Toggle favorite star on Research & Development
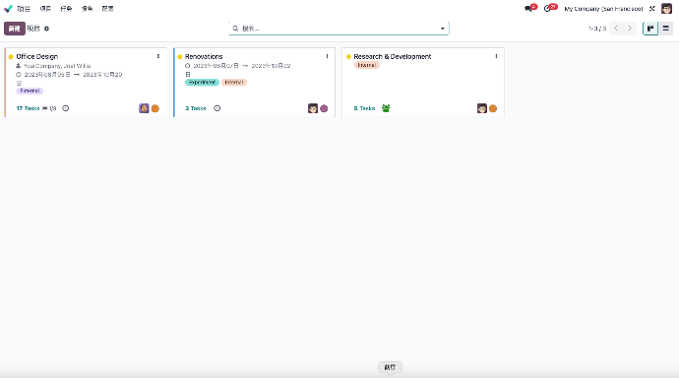This screenshot has height=378, width=679. pos(348,57)
